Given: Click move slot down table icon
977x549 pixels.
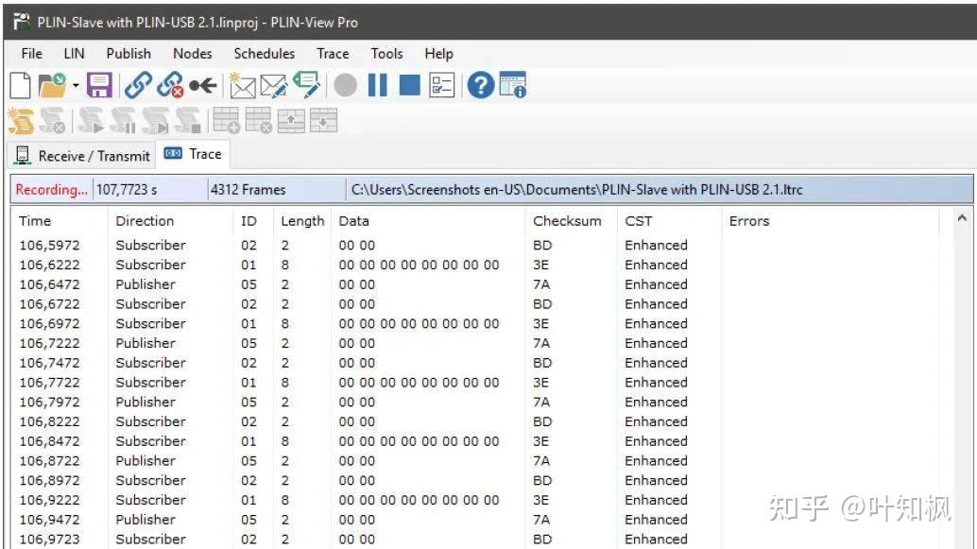Looking at the screenshot, I should (x=323, y=120).
